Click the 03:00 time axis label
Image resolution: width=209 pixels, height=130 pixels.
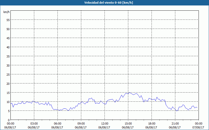point(34,123)
